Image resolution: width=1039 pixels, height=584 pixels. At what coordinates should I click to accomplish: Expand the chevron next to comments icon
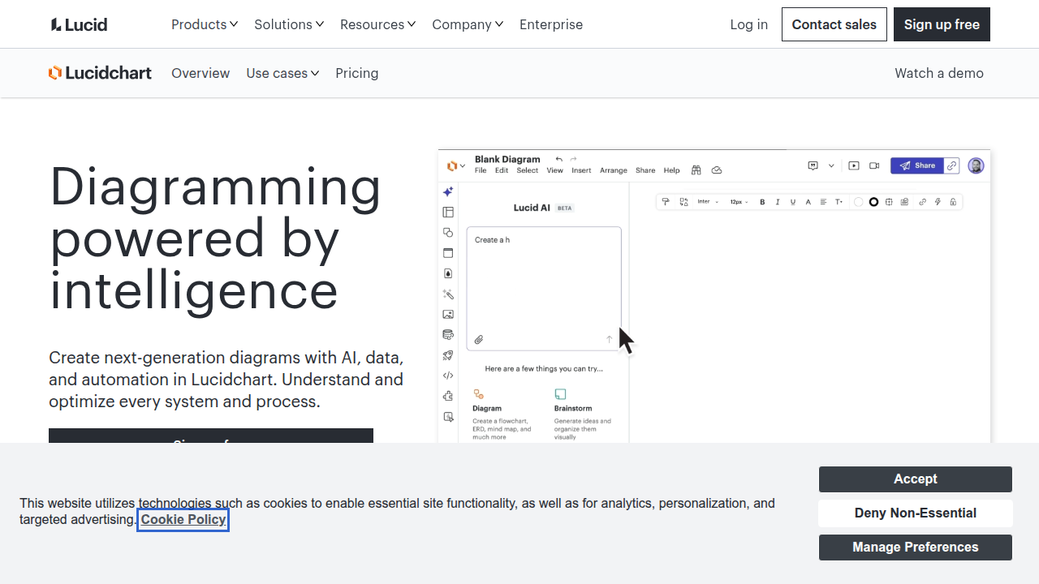(831, 165)
